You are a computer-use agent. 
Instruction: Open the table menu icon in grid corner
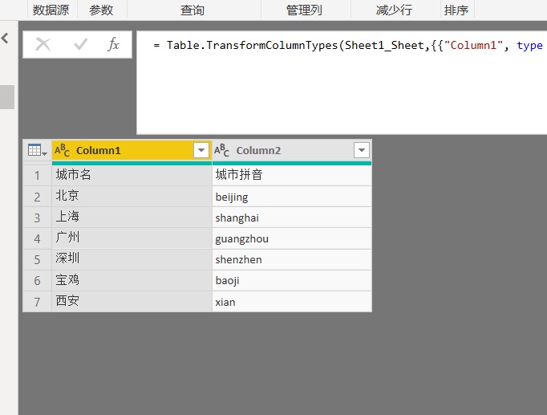click(38, 150)
